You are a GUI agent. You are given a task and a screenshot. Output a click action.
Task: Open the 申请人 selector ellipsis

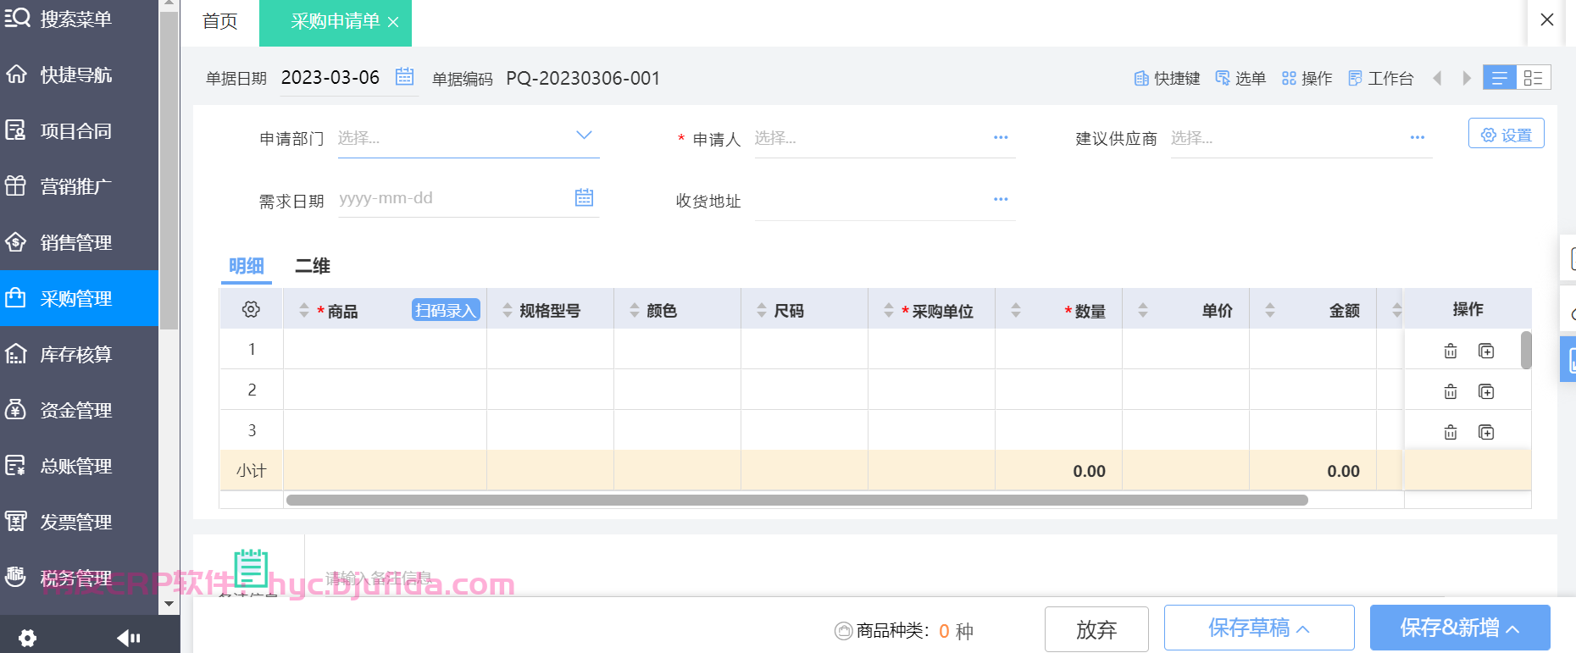[1001, 137]
